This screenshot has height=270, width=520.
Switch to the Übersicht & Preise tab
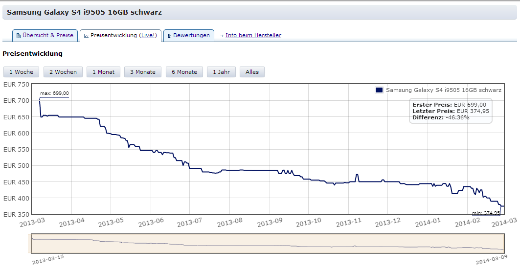pyautogui.click(x=47, y=35)
